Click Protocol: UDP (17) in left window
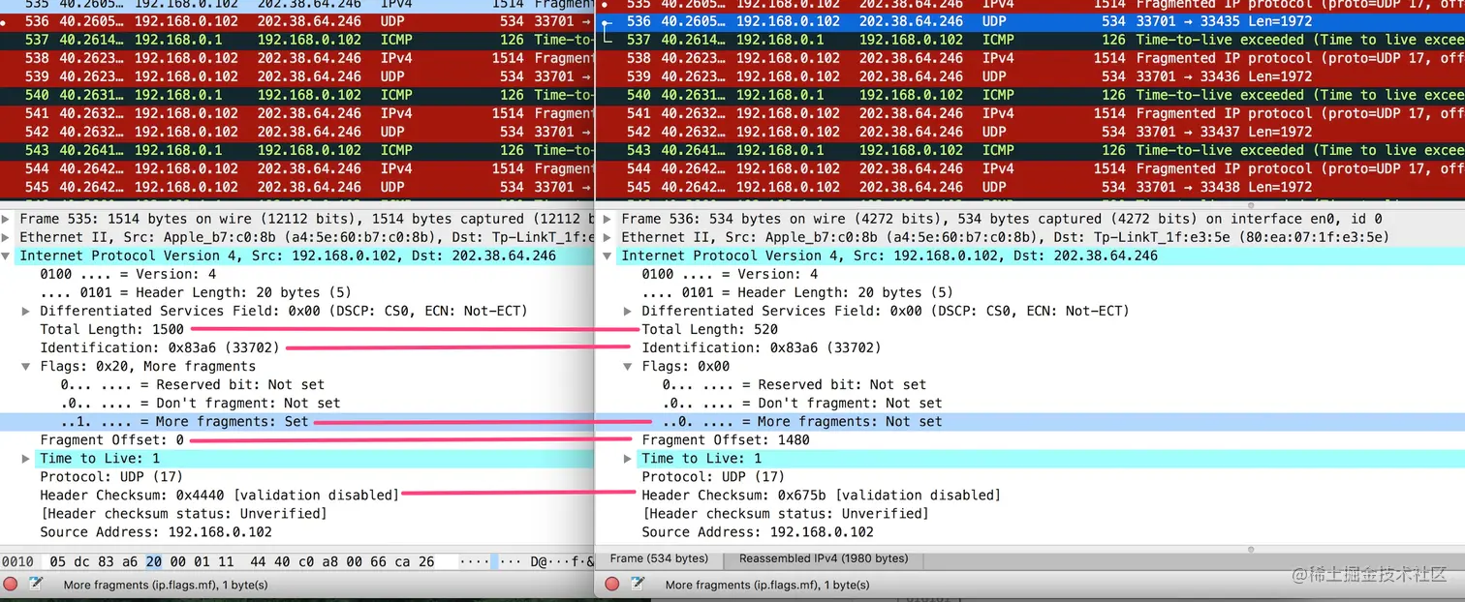1465x602 pixels. tap(111, 476)
